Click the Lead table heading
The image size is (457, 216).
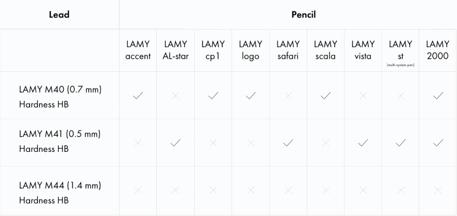(59, 15)
